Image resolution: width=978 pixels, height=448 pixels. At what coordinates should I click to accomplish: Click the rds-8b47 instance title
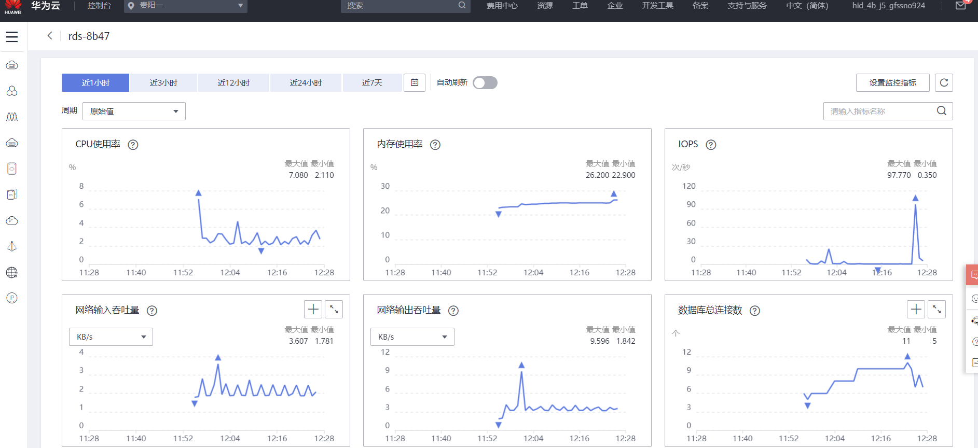click(89, 36)
